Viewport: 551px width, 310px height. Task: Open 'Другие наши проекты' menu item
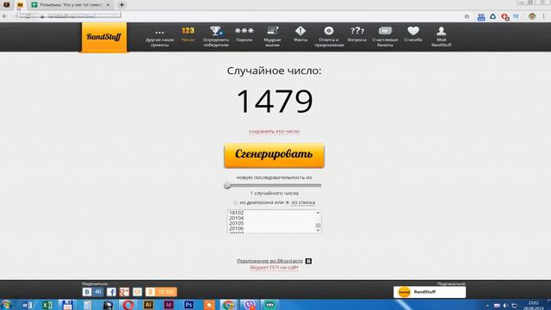[159, 38]
